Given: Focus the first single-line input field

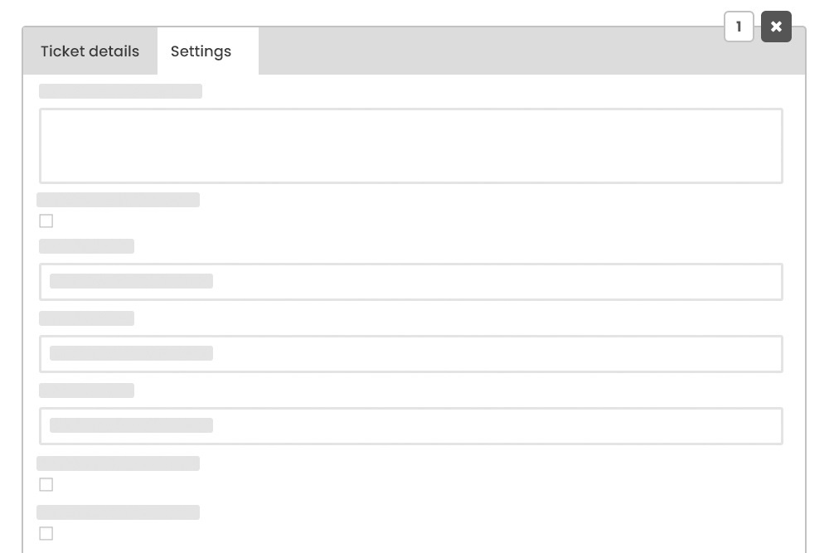Looking at the screenshot, I should (x=411, y=281).
